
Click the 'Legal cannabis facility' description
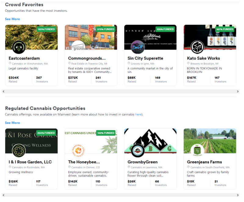tap(23, 69)
